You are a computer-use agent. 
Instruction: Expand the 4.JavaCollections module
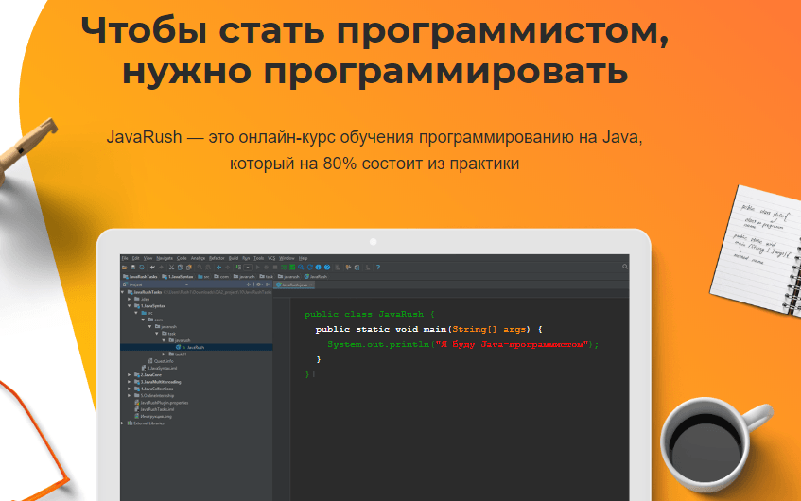(x=130, y=389)
